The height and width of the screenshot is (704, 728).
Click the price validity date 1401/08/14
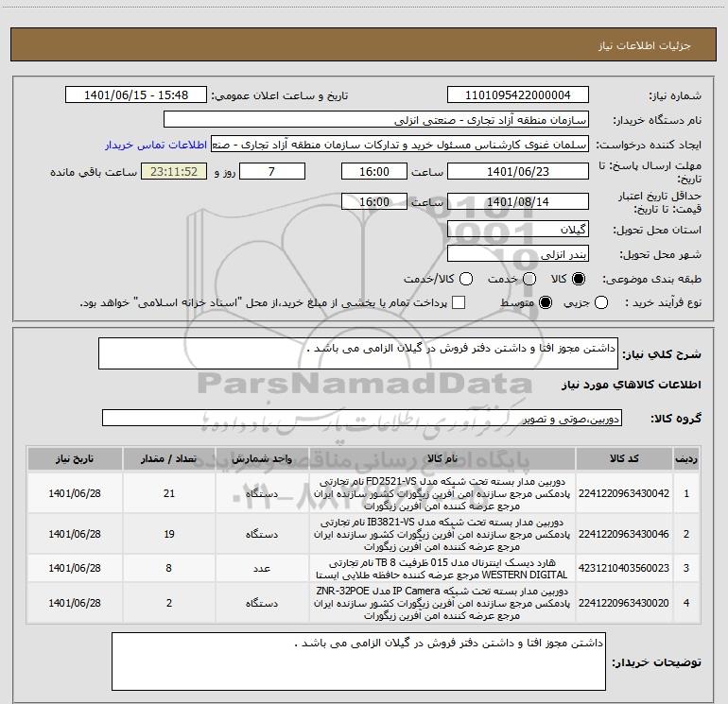point(518,202)
